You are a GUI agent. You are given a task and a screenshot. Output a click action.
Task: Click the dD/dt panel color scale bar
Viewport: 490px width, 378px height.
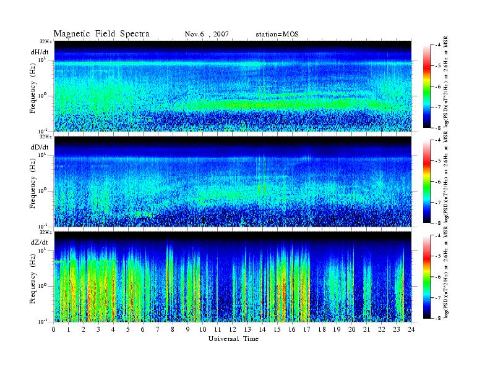(x=426, y=182)
